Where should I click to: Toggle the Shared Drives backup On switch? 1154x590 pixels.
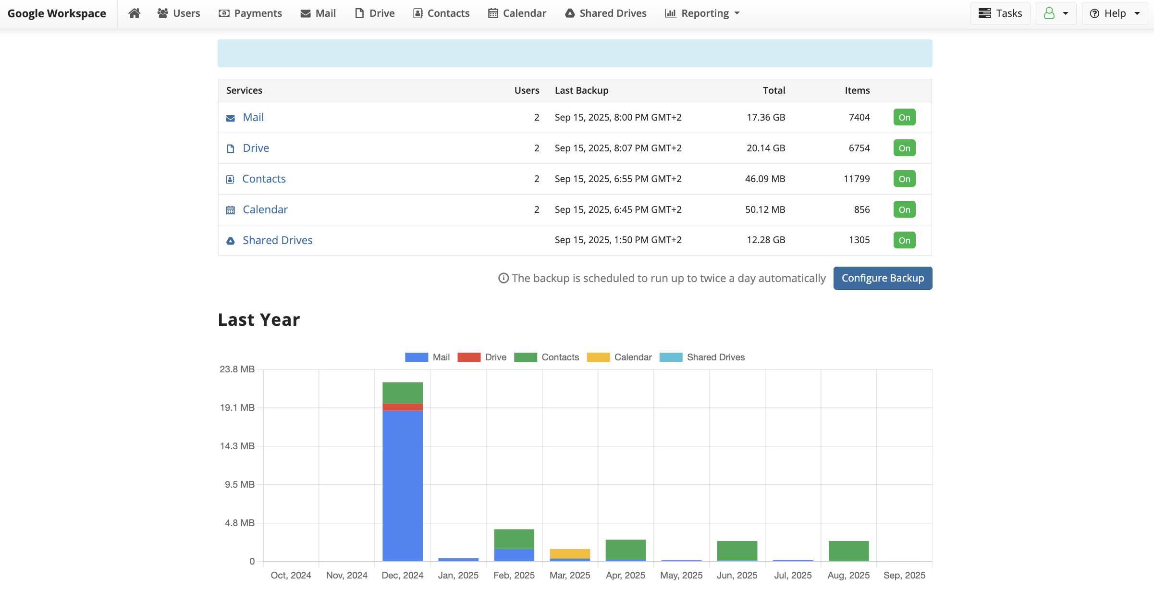point(904,240)
